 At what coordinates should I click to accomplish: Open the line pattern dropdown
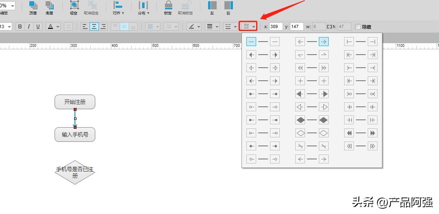tap(230, 26)
